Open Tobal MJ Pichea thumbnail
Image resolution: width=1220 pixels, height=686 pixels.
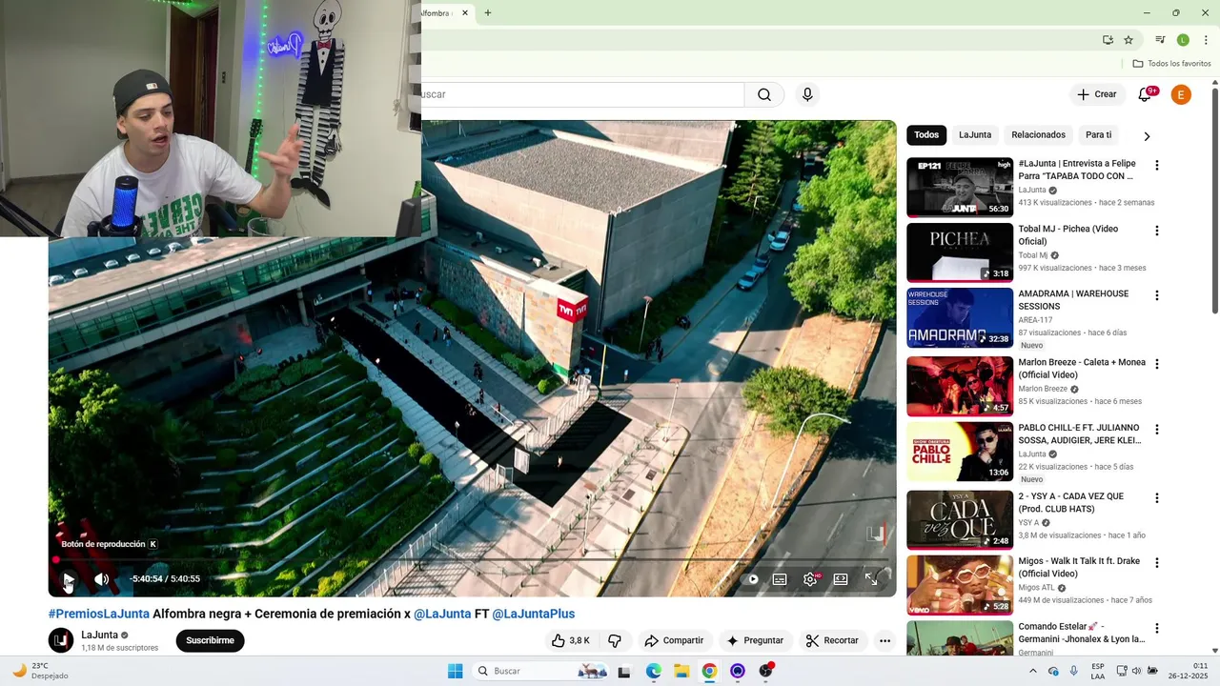click(960, 252)
